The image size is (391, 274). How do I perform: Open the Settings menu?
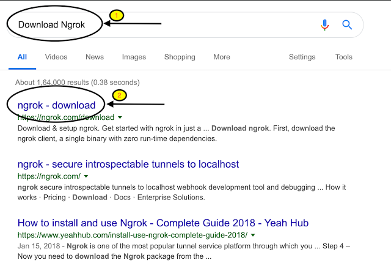[302, 57]
